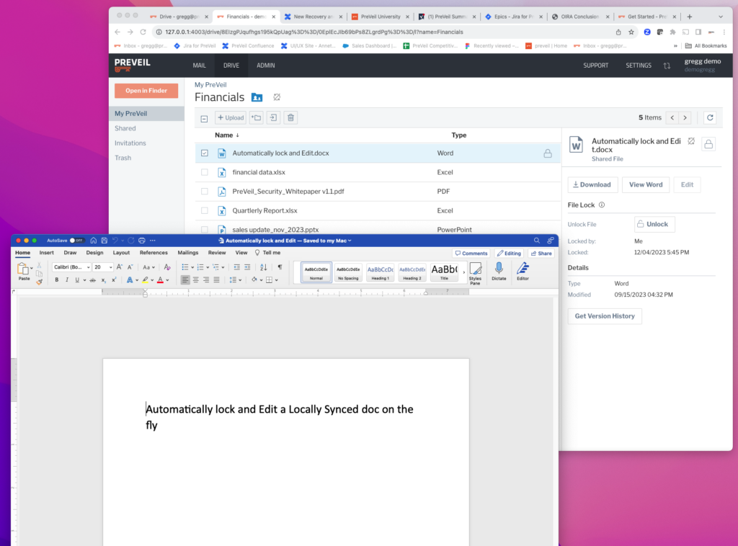Open the font color red A dropdown arrow

pos(167,280)
